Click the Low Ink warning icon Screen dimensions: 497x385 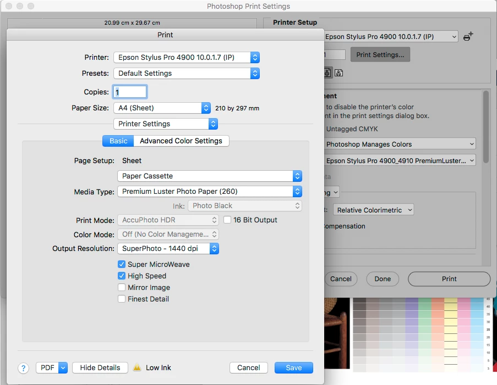coord(137,367)
